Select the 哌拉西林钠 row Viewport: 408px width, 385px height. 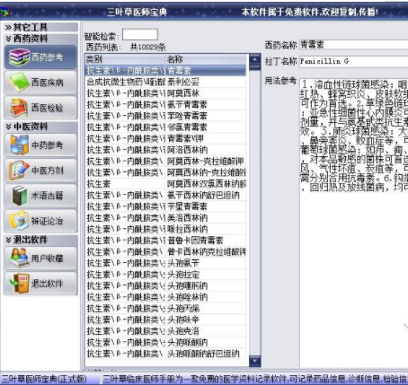[x=165, y=229]
